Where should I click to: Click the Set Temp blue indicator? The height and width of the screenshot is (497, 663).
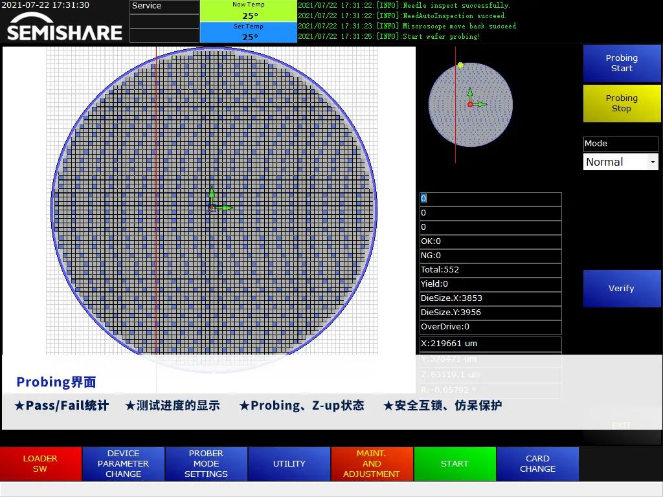click(x=249, y=32)
